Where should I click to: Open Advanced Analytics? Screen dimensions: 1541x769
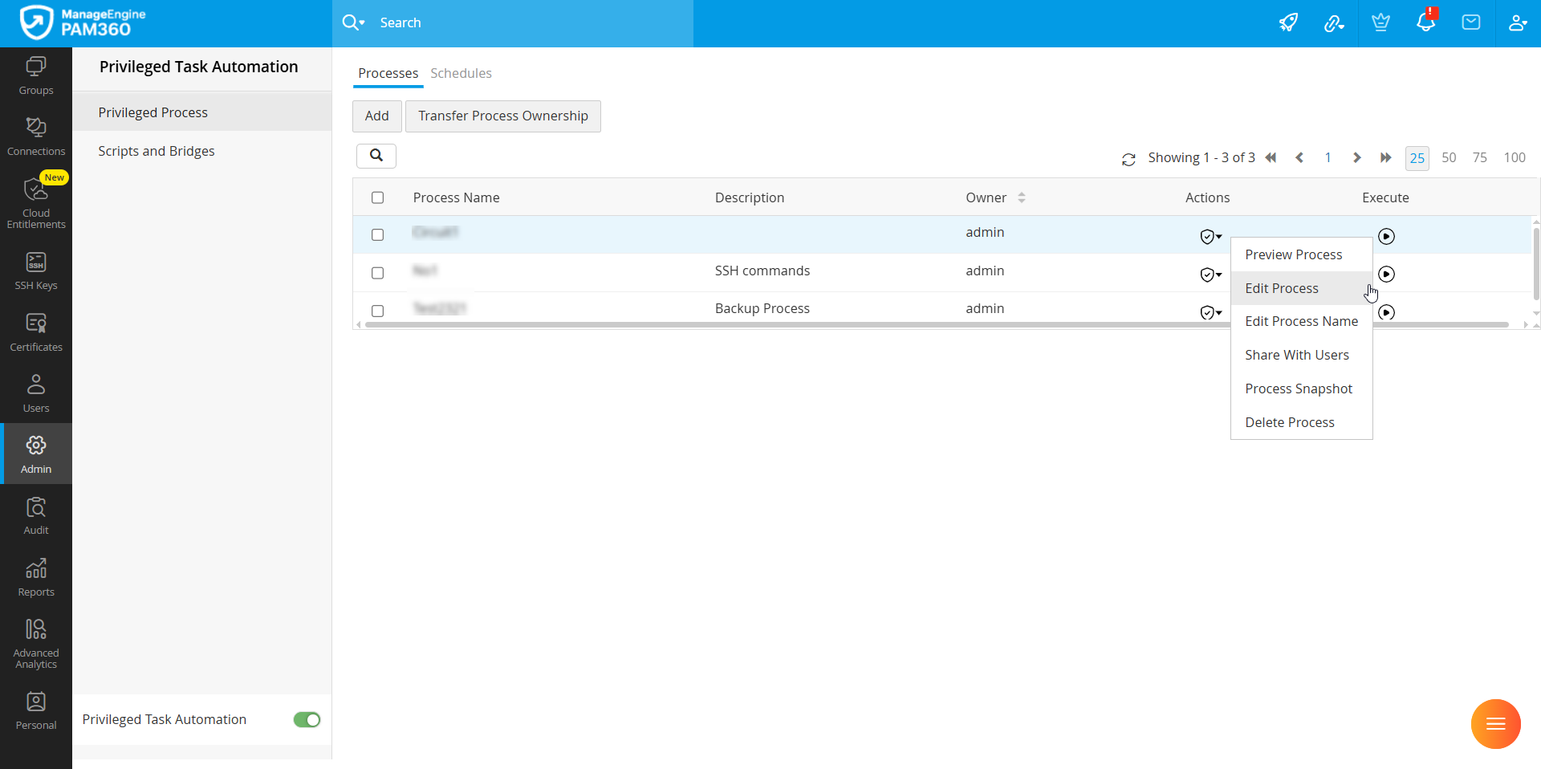click(x=35, y=641)
